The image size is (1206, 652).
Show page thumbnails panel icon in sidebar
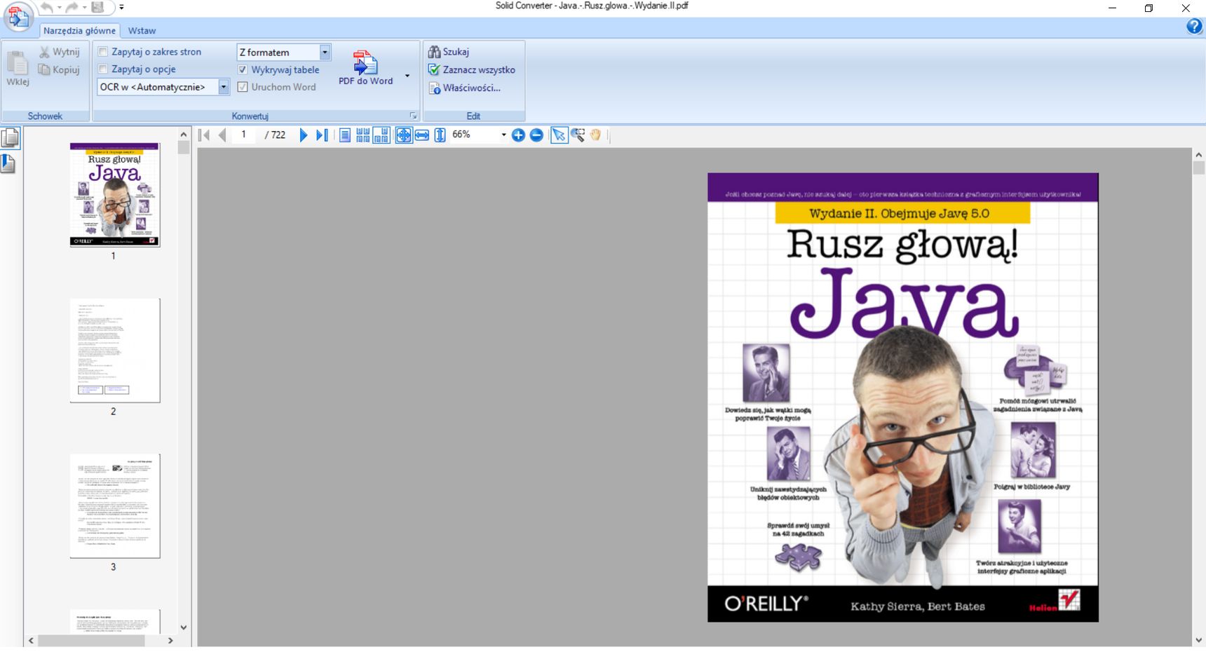10,138
